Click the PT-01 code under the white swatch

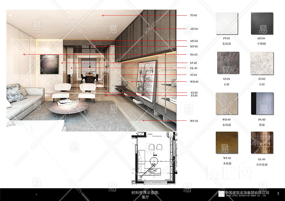coord(227,39)
